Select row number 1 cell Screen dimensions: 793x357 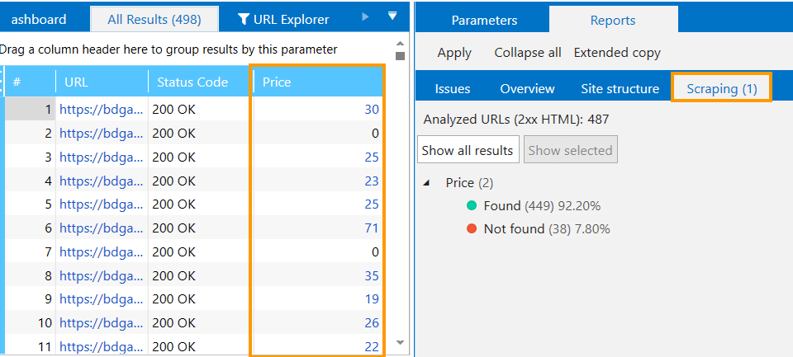31,109
